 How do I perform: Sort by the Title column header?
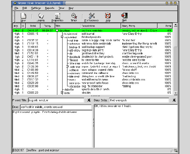[68, 26]
